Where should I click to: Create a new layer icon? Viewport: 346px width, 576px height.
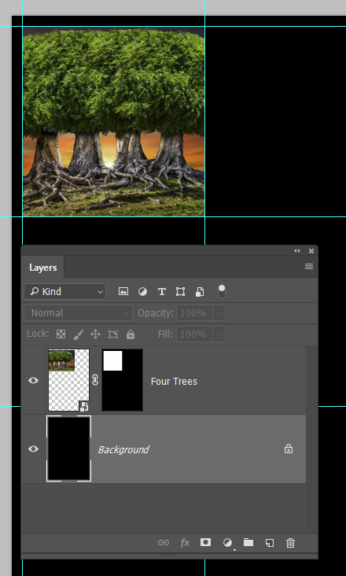tap(270, 543)
